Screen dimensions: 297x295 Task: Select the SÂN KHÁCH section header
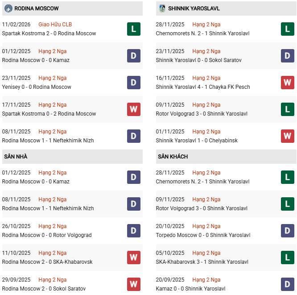[173, 157]
